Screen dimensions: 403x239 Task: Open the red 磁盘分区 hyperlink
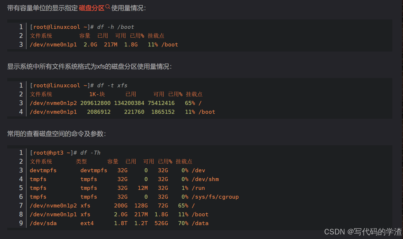tap(92, 8)
